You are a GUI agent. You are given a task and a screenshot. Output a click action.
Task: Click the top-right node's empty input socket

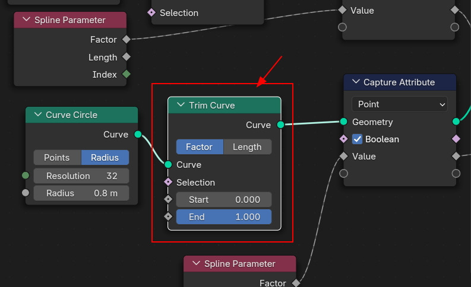tap(343, 27)
